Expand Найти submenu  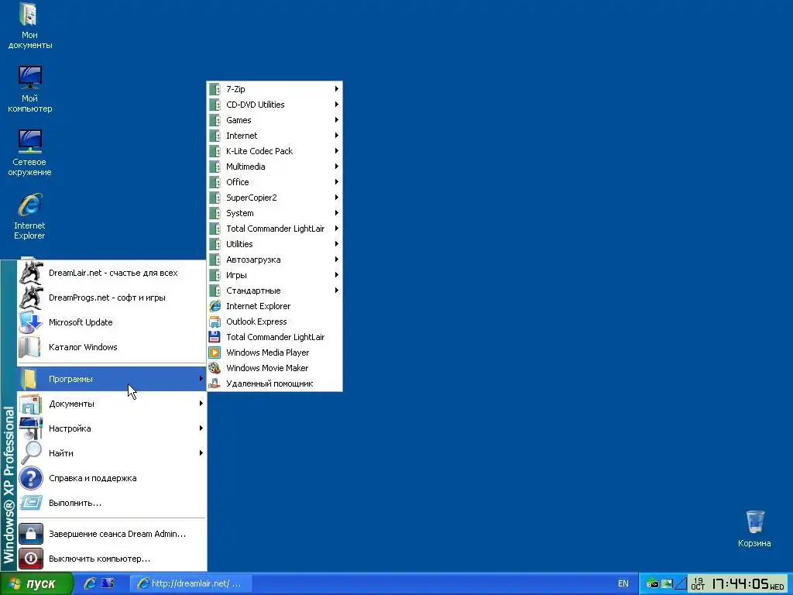[112, 453]
